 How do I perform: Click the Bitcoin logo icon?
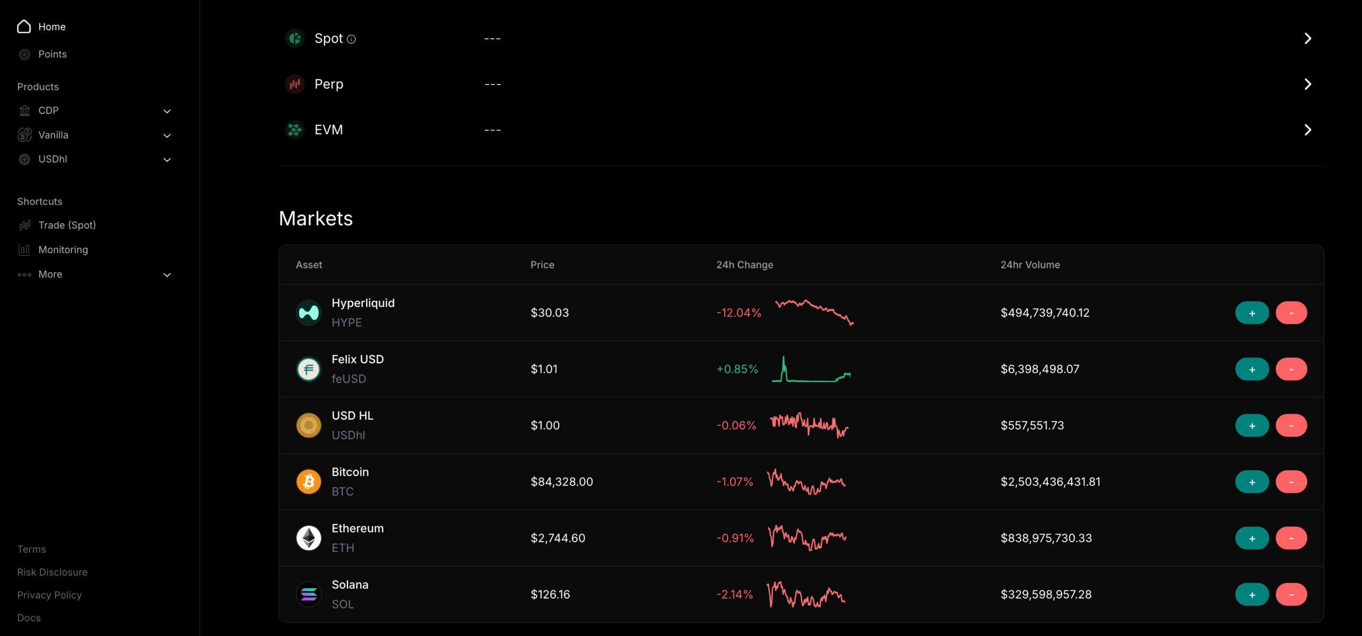point(309,482)
